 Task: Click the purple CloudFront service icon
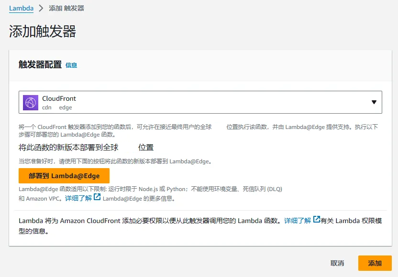[31, 102]
